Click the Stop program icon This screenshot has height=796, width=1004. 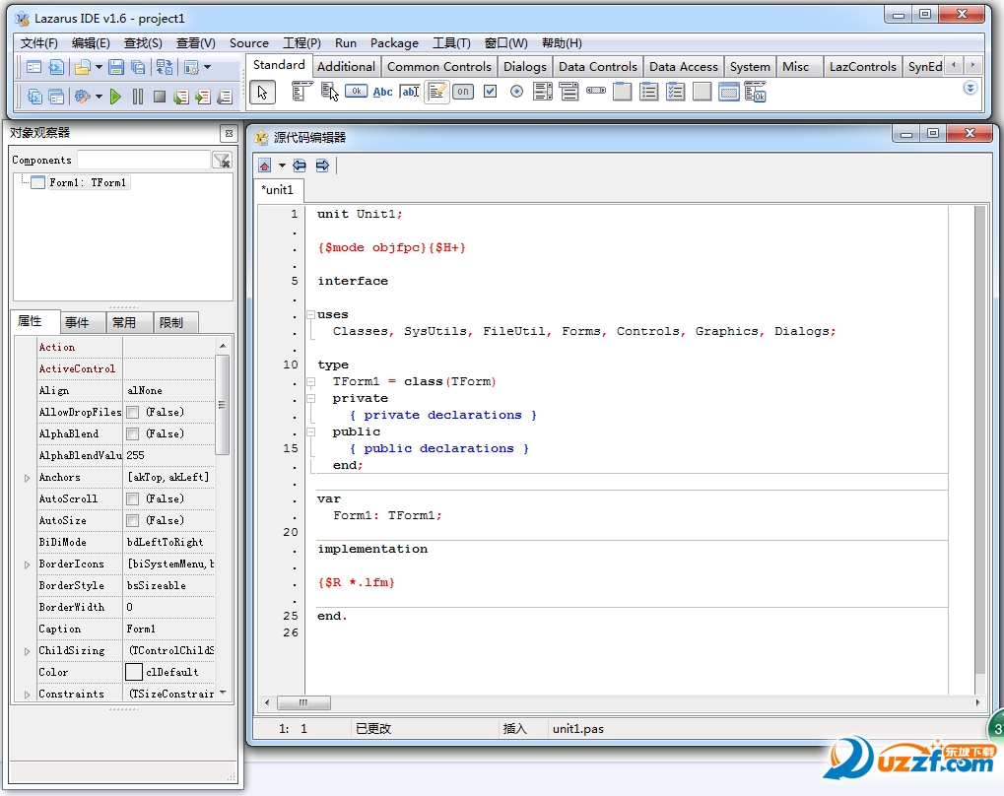(x=159, y=97)
